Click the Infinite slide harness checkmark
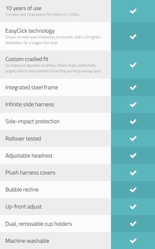This screenshot has width=155, height=249. tap(133, 104)
